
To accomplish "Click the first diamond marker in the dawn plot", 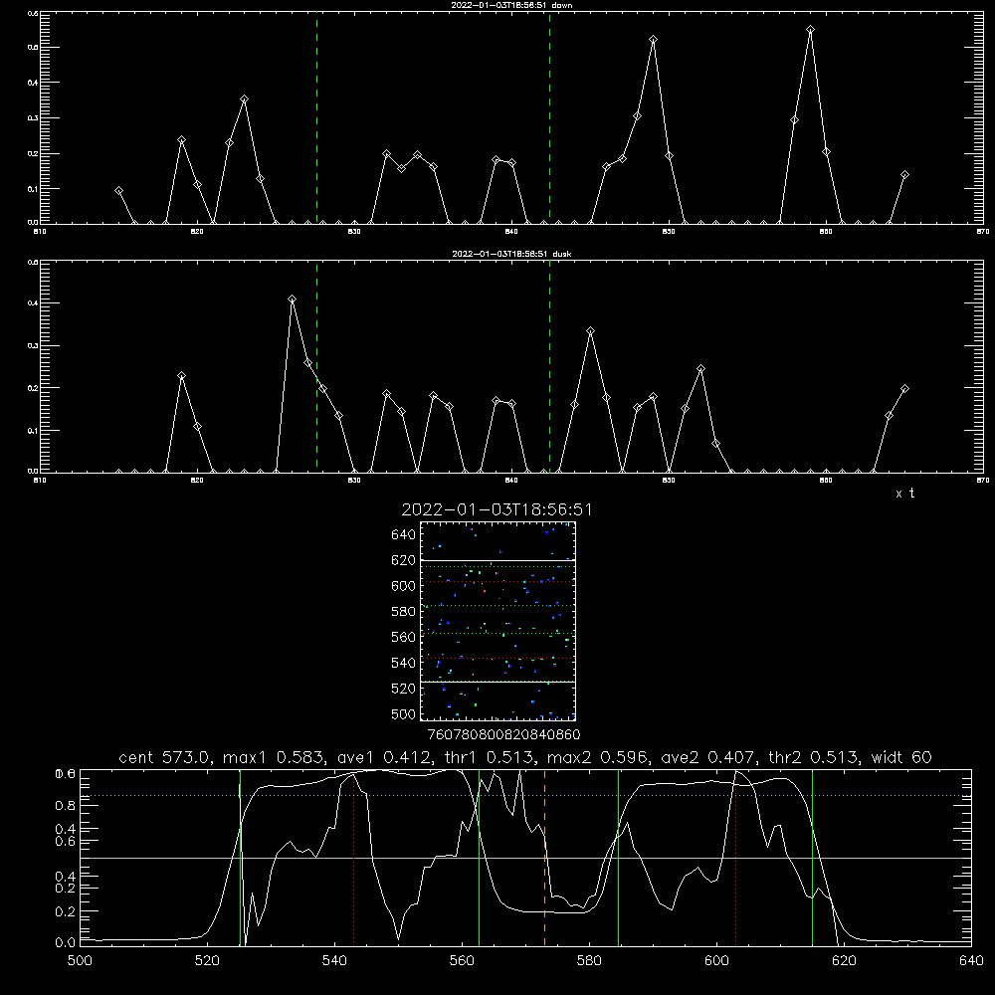I will 118,190.
